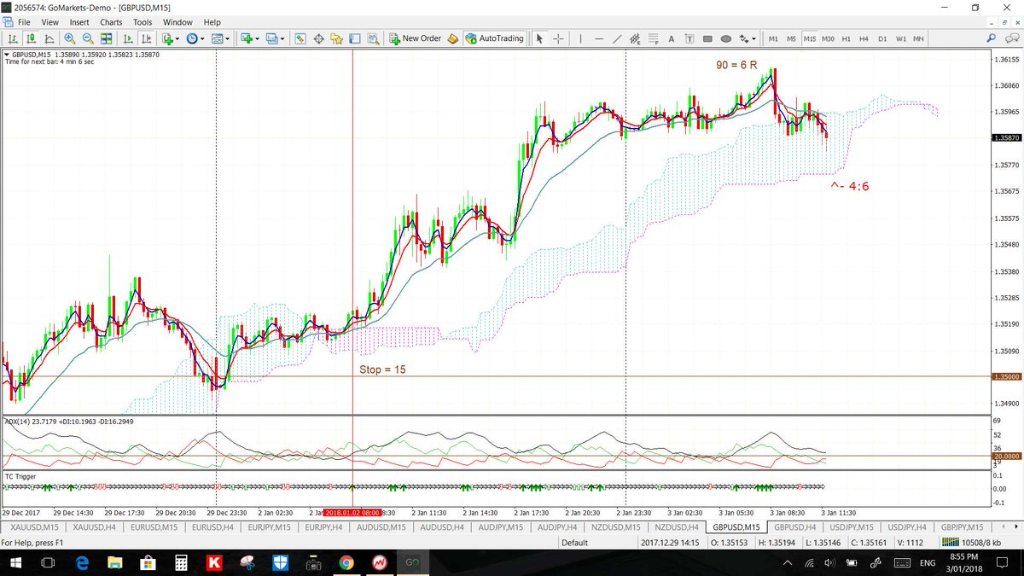Image resolution: width=1024 pixels, height=576 pixels.
Task: Select the equidistant channel tool
Action: pos(635,38)
